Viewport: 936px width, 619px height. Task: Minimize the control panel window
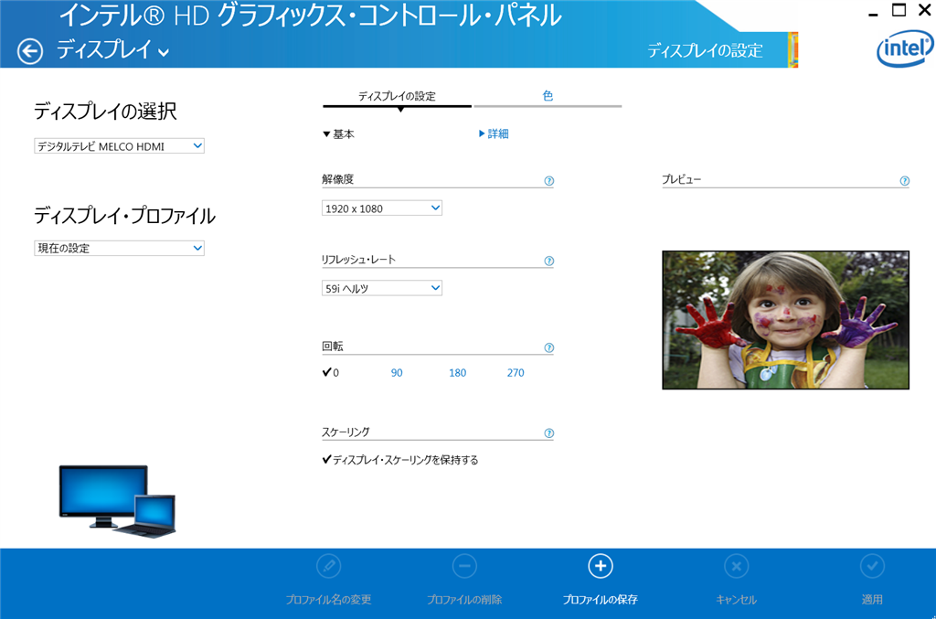(x=873, y=13)
